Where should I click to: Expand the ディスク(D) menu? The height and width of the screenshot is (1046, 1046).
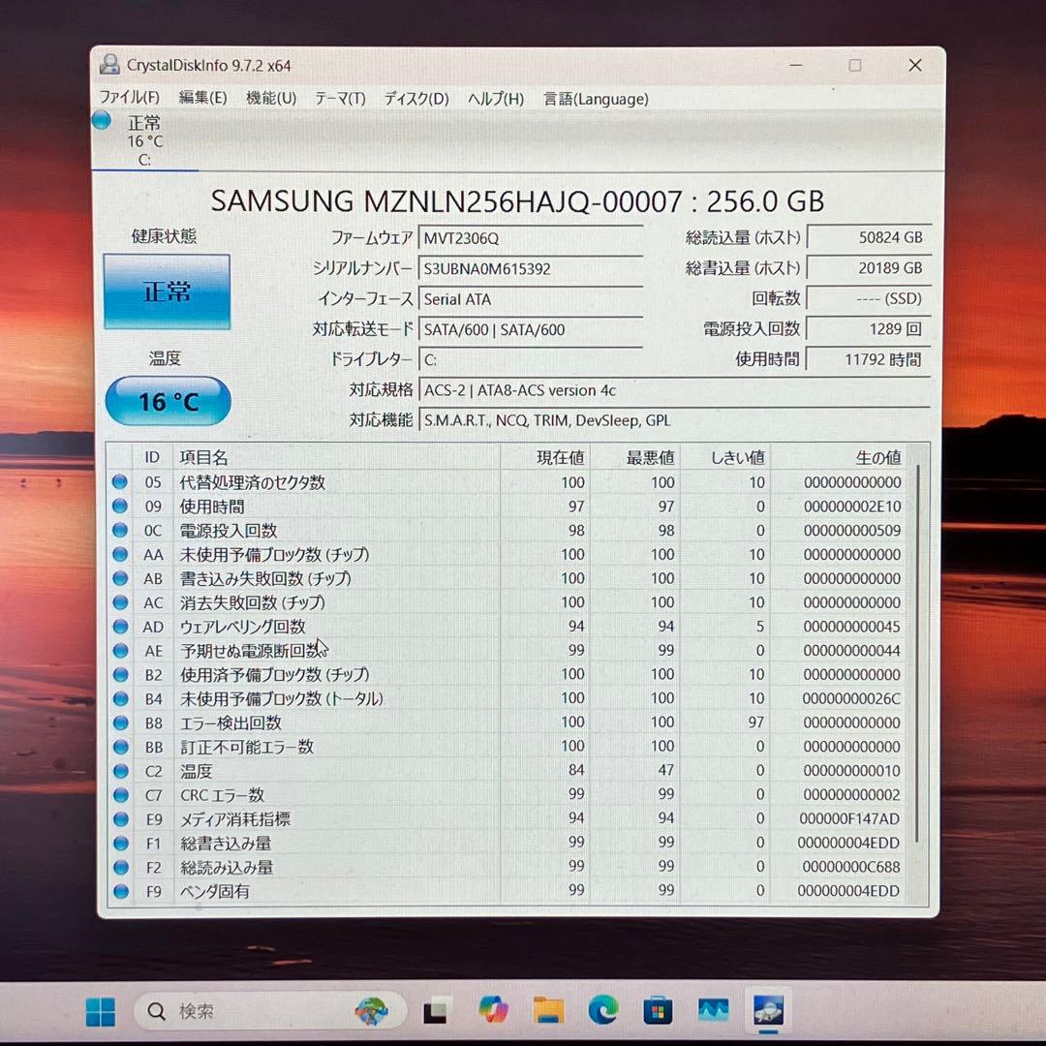416,99
